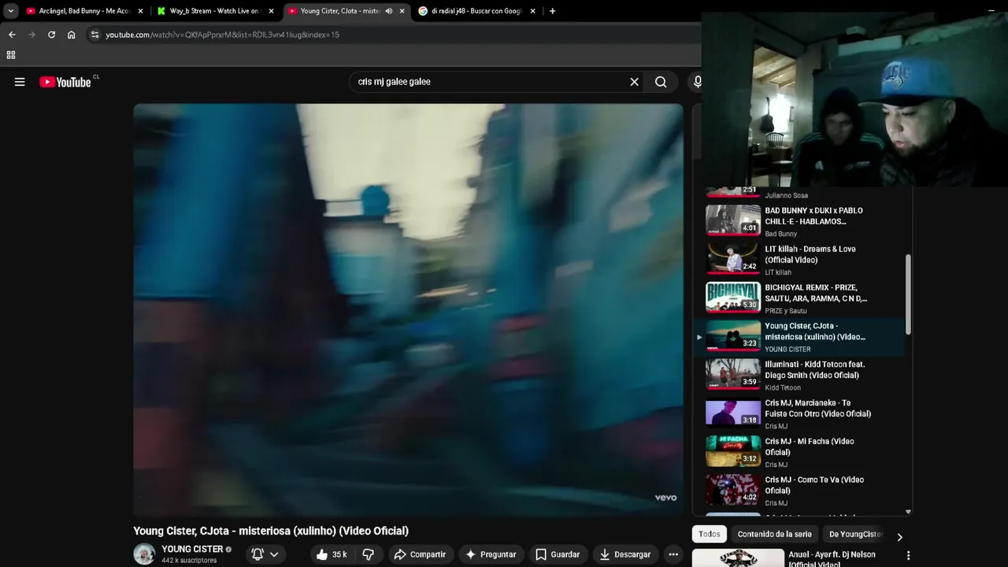The image size is (1008, 567).
Task: Click 442 k suscriptores text
Action: coord(189,561)
